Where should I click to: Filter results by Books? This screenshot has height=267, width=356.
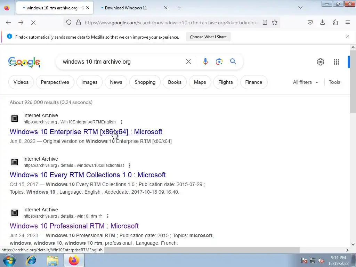tap(175, 82)
